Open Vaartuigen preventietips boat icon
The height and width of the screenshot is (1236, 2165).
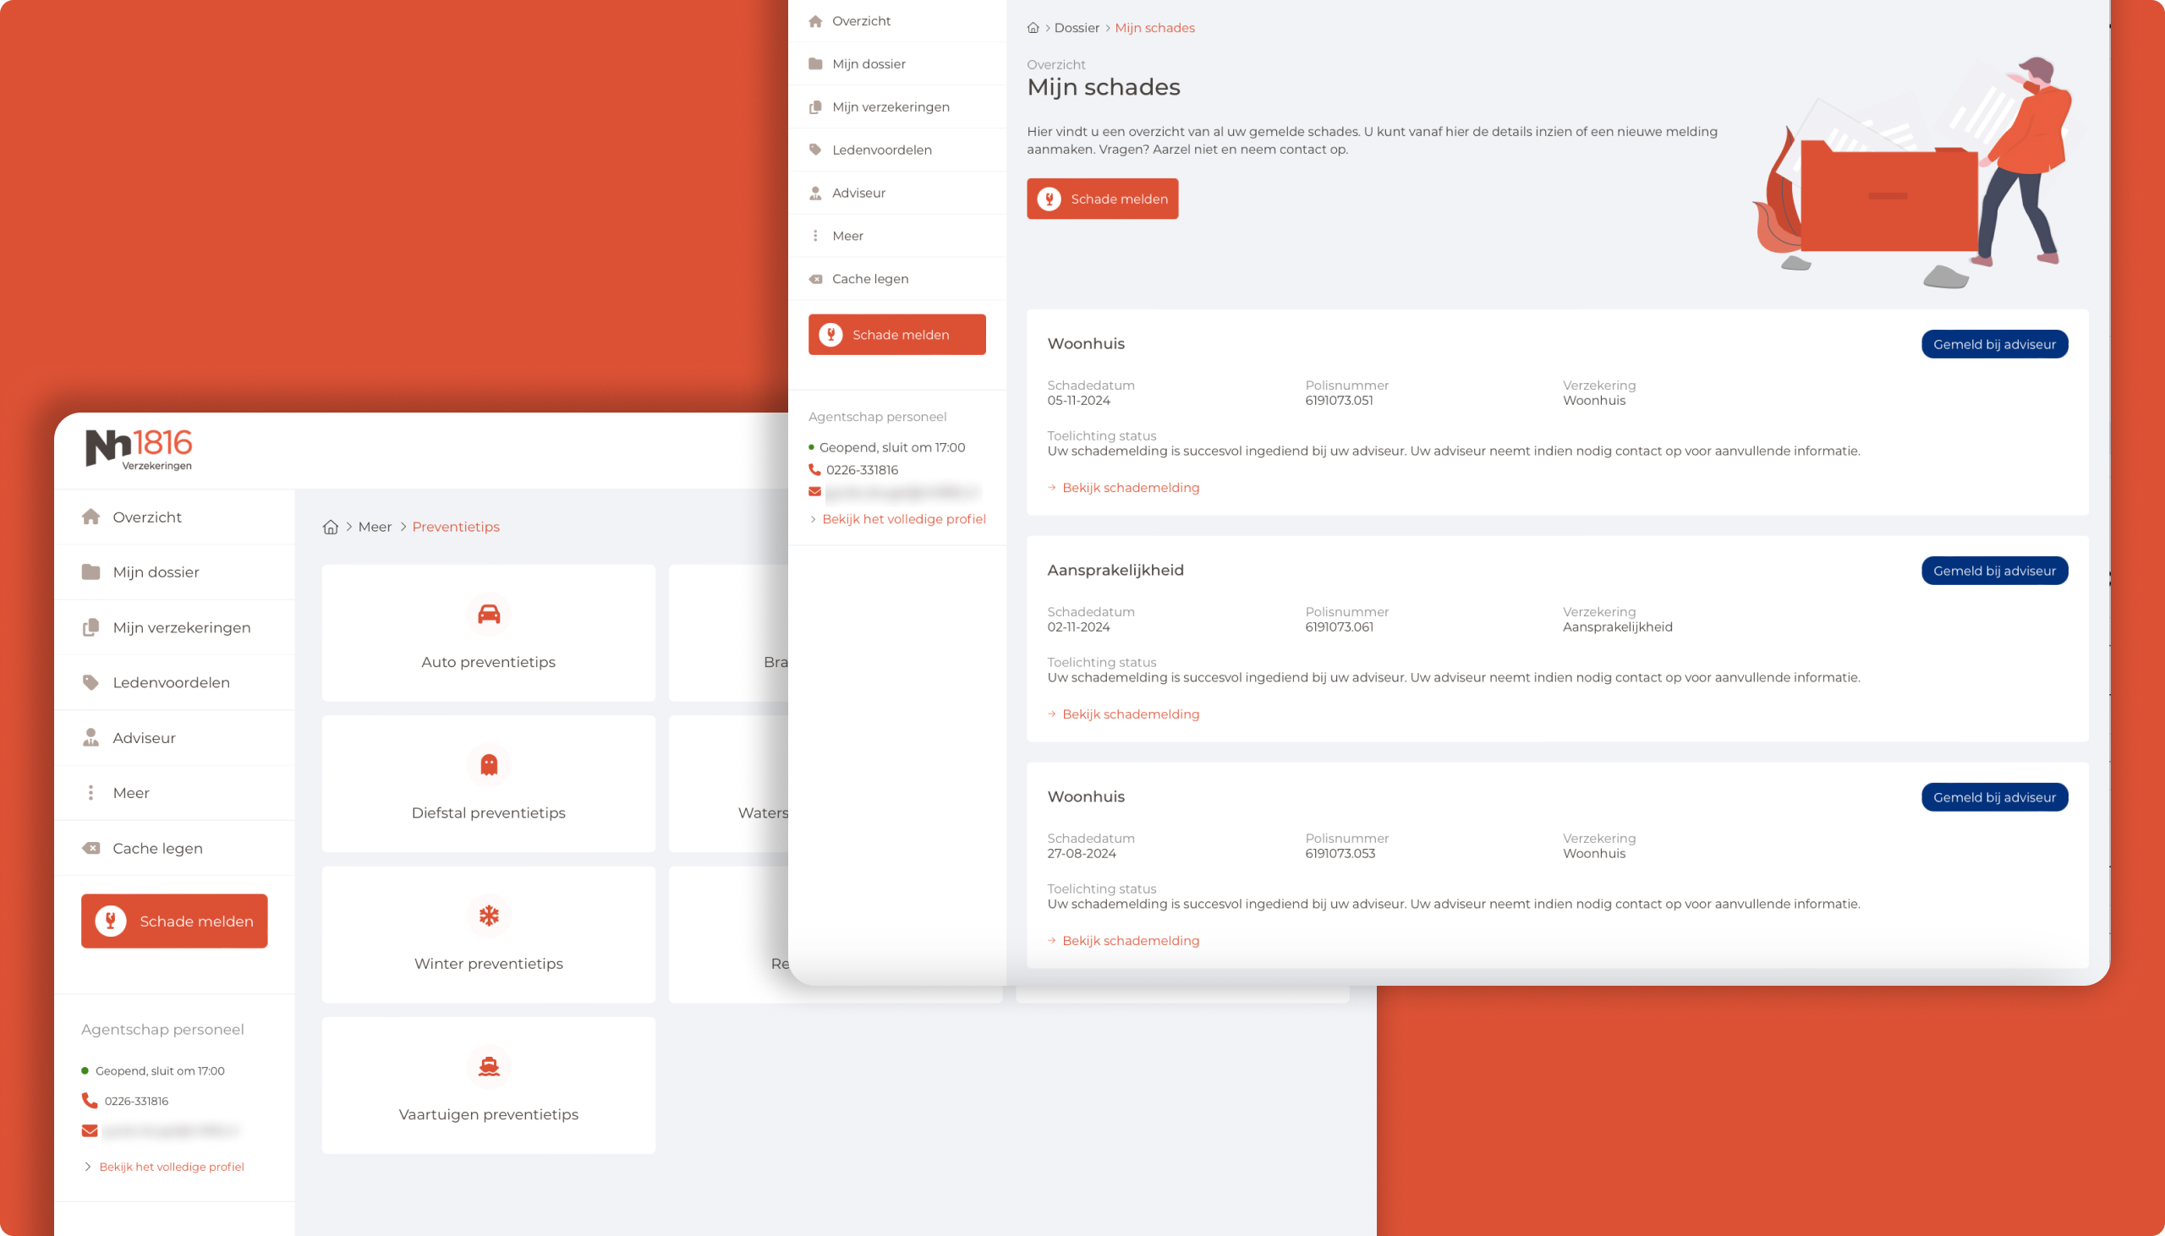(488, 1067)
